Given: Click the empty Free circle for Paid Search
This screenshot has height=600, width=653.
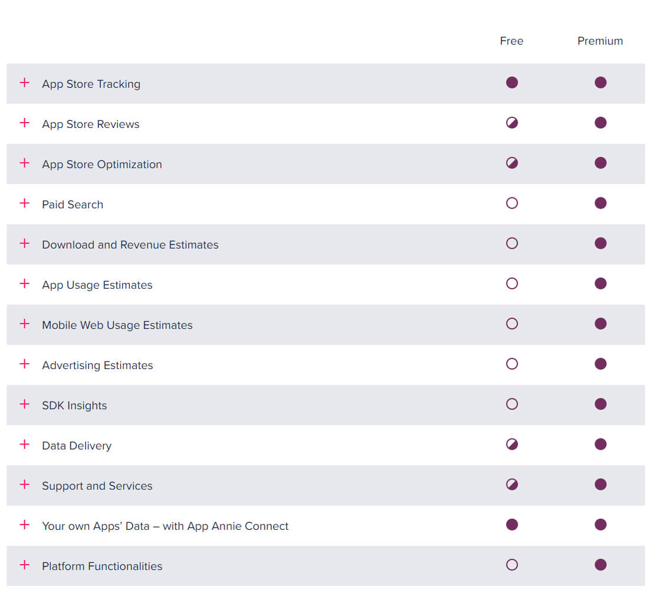Looking at the screenshot, I should 512,203.
